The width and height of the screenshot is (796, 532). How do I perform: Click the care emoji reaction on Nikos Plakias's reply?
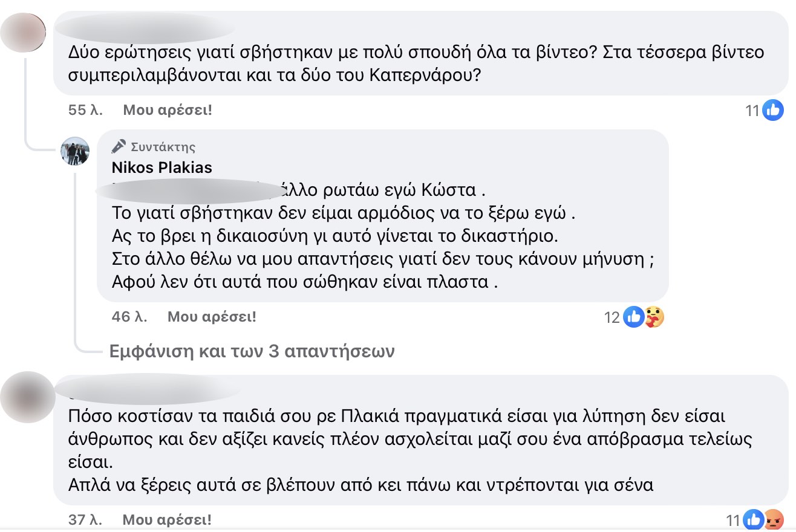click(x=653, y=317)
